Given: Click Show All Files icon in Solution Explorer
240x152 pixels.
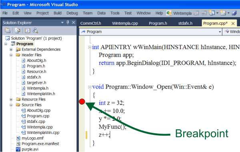Looking at the screenshot, I should (x=17, y=31).
